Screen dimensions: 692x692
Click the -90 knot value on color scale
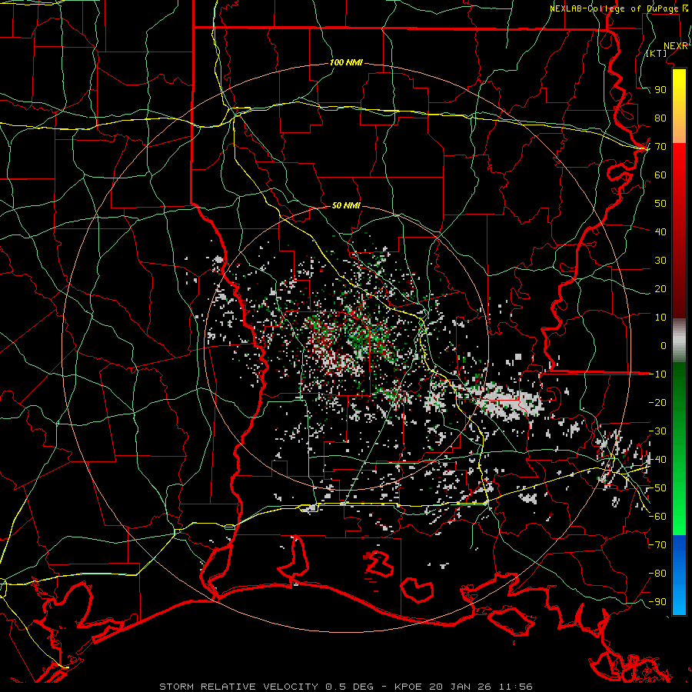657,602
